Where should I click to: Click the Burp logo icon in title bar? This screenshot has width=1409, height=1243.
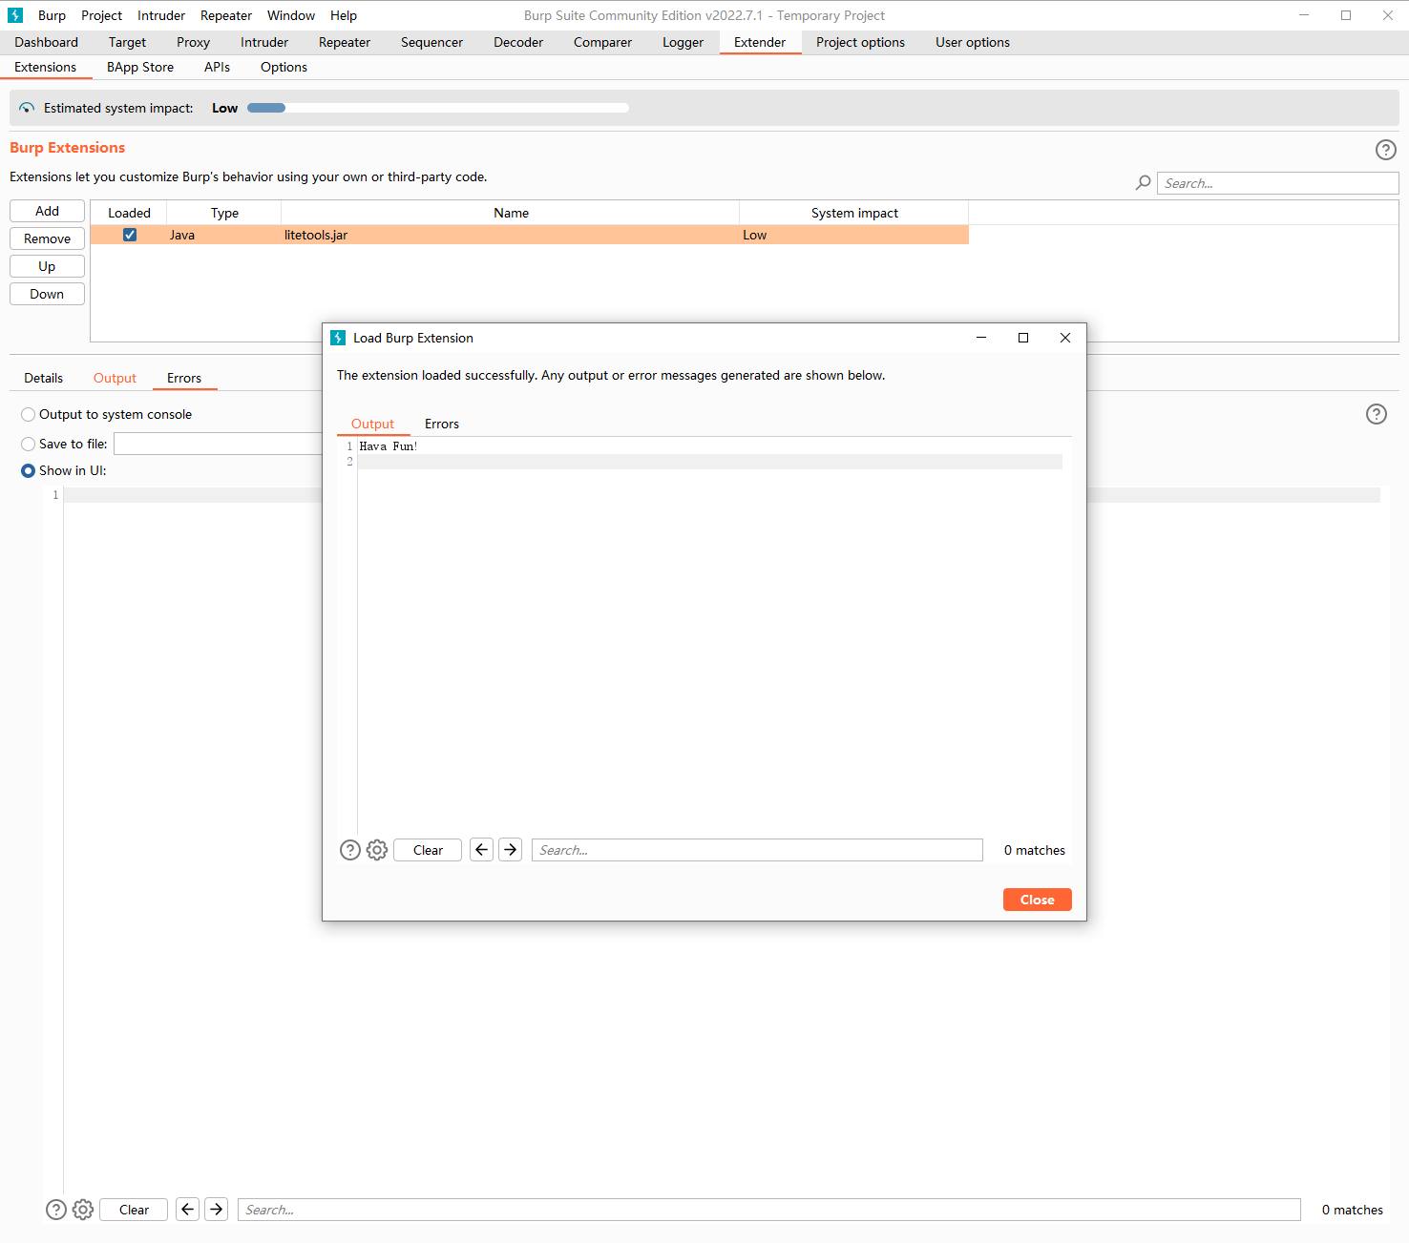click(x=15, y=15)
